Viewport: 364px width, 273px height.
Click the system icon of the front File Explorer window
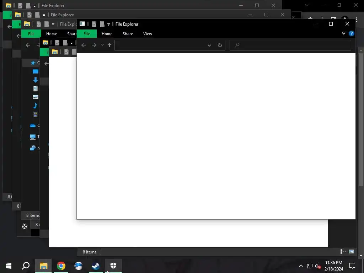[x=82, y=24]
